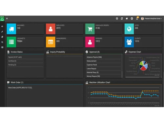The height and width of the screenshot is (123, 164).
Task: Open the Sites globe tile icon
Action: pos(129,29)
